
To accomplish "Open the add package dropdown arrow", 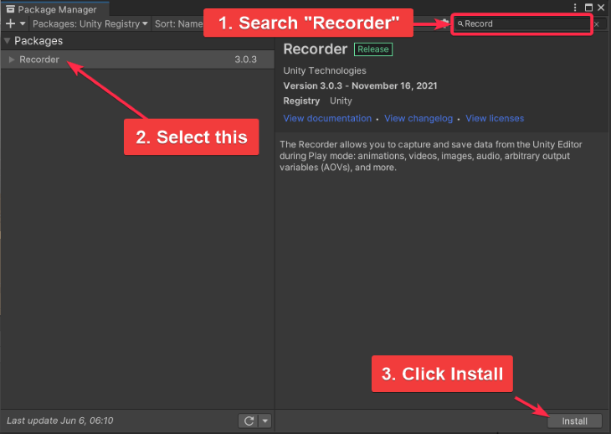I will [x=23, y=24].
